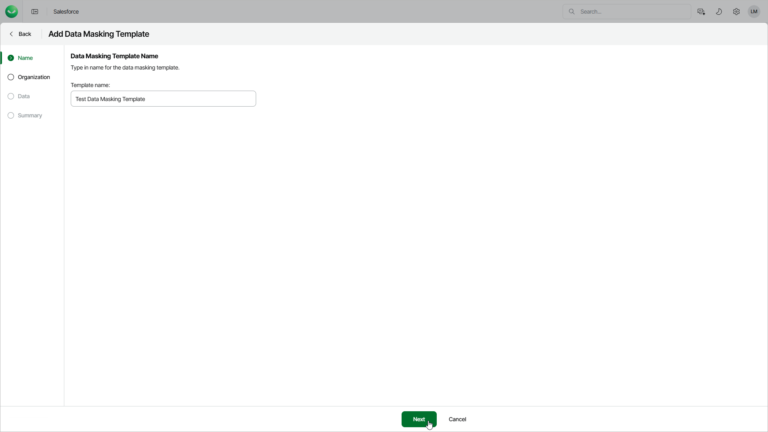This screenshot has height=432, width=768.
Task: Open the AI chat assistant icon
Action: pyautogui.click(x=701, y=12)
